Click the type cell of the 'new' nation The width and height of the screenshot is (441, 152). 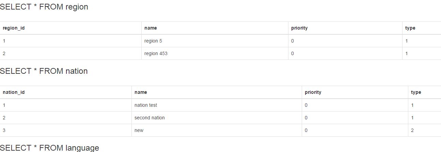412,131
